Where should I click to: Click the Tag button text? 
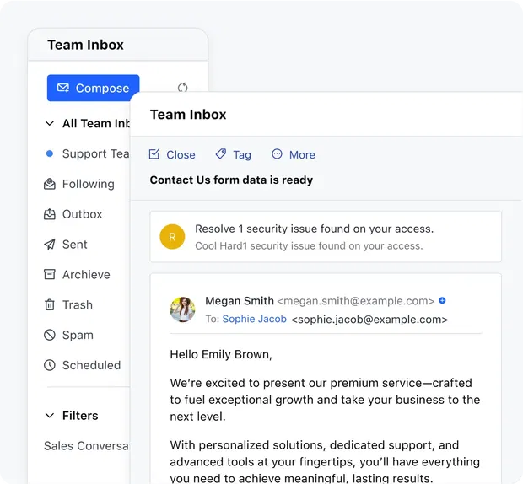[242, 155]
